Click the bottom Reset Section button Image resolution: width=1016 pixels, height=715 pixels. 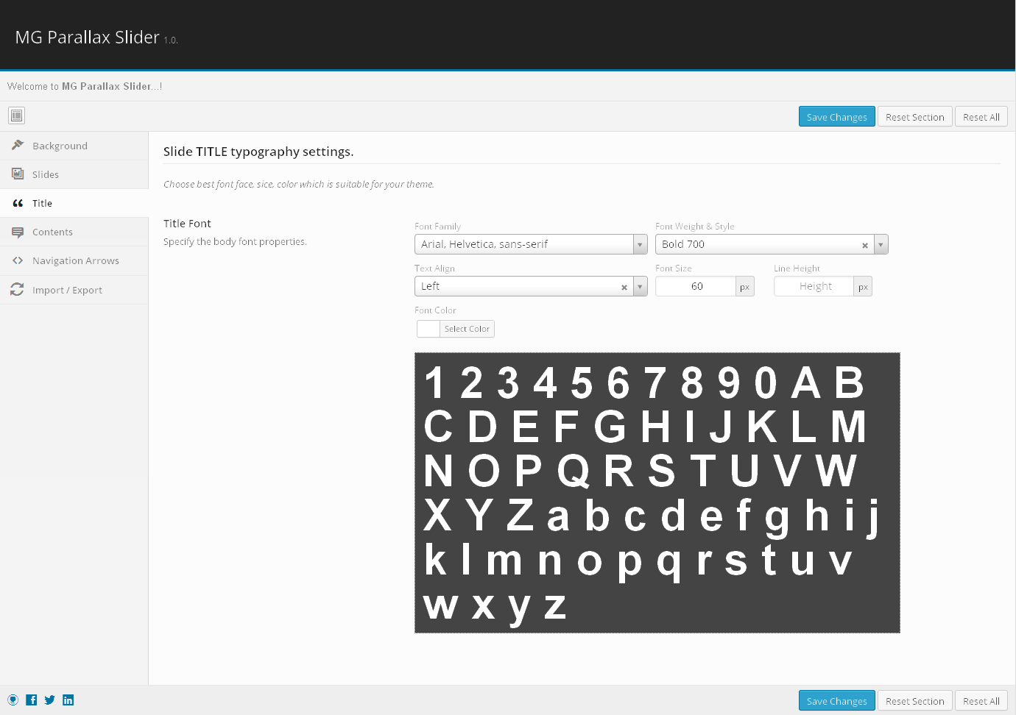coord(915,701)
